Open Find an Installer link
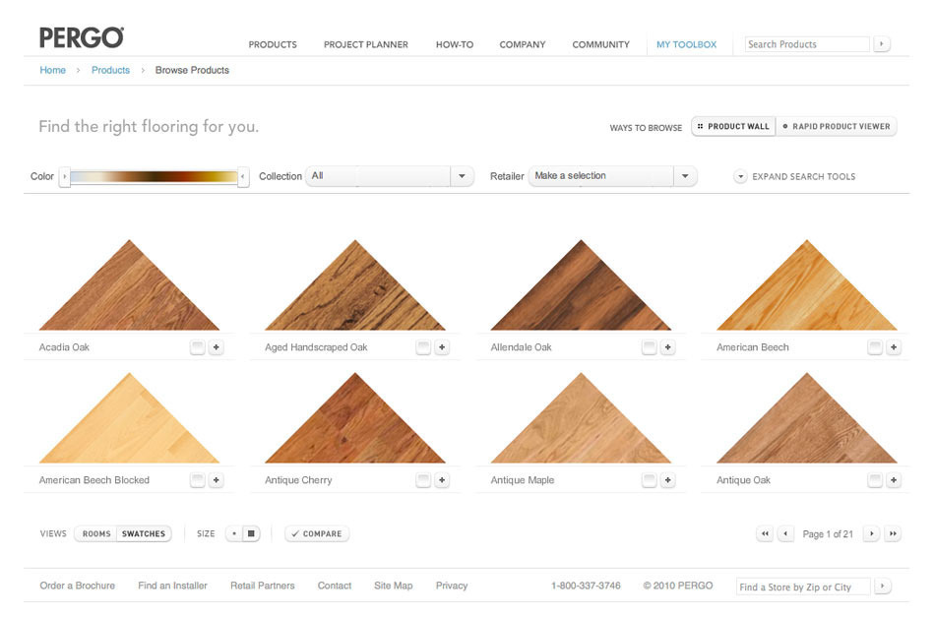 173,586
